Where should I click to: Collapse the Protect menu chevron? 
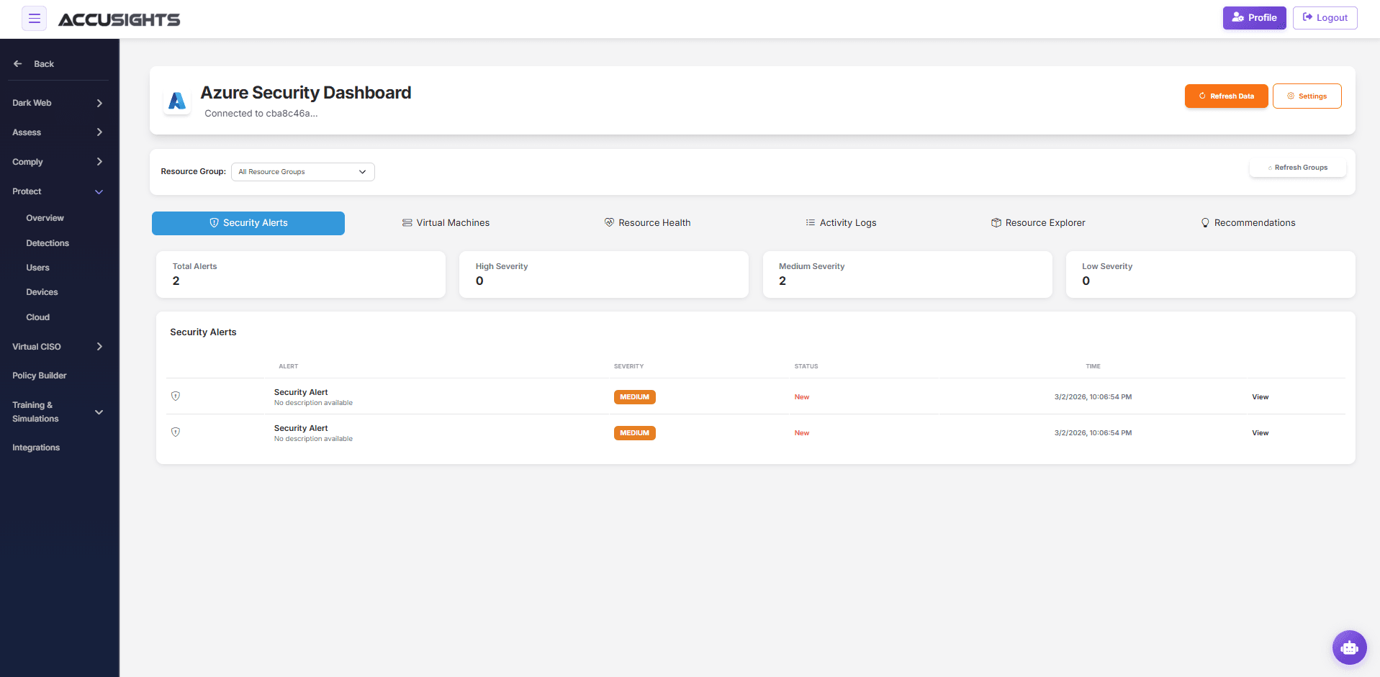pyautogui.click(x=99, y=191)
